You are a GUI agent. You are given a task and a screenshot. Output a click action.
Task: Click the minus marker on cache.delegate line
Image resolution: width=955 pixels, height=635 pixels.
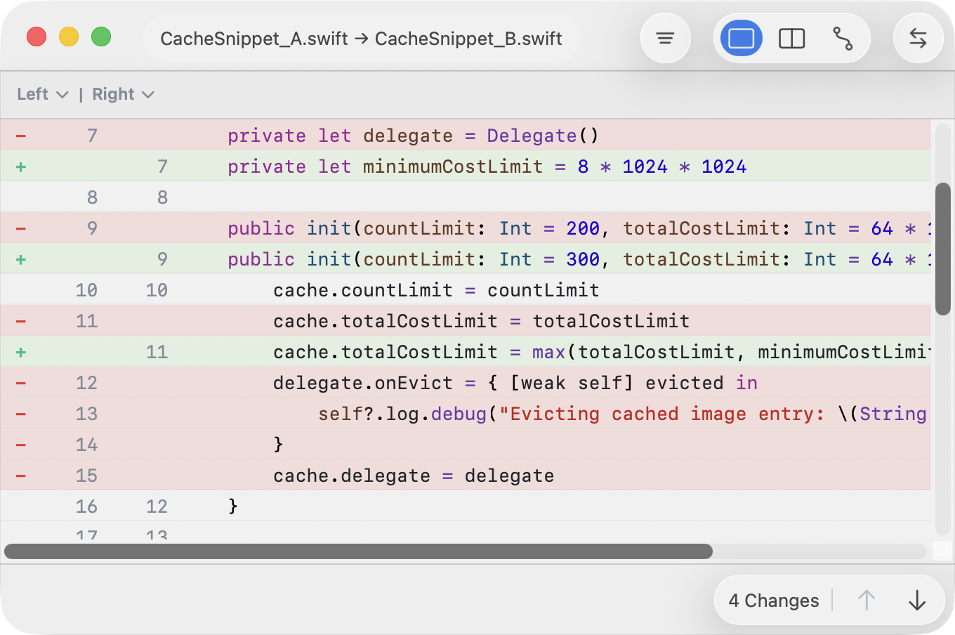21,476
